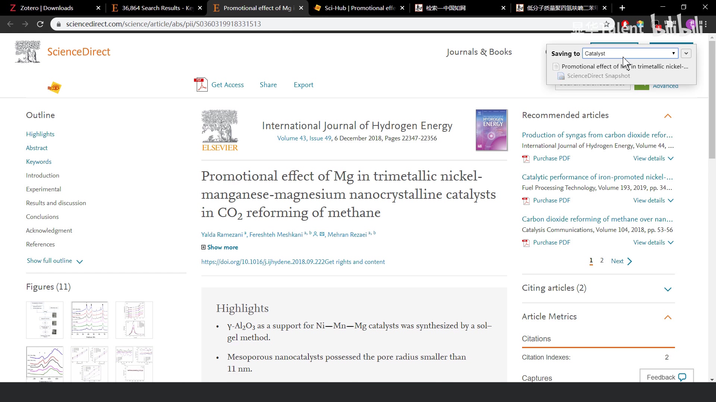Expand View details for Carbon dioxide reforming
The height and width of the screenshot is (402, 716).
coord(653,242)
